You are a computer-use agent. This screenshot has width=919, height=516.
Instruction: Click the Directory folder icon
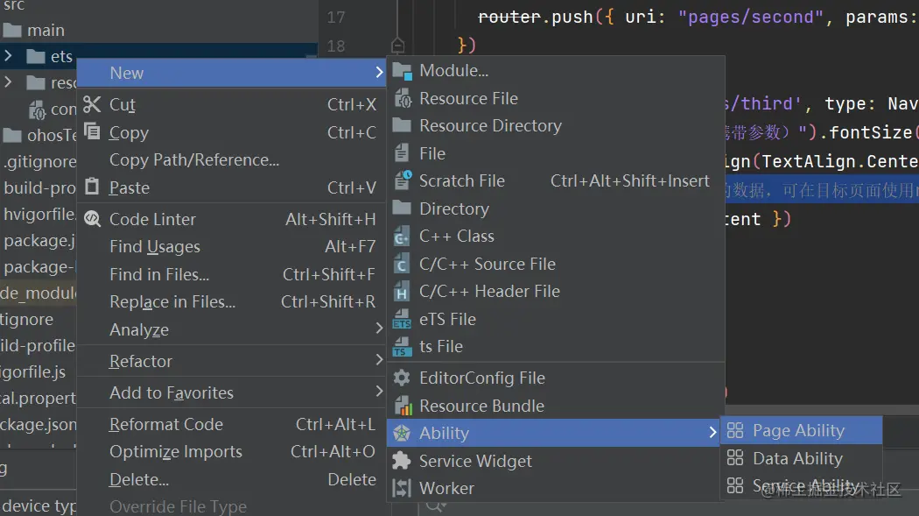pos(402,209)
